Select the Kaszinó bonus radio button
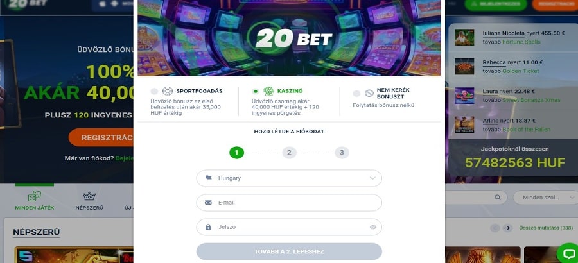This screenshot has width=578, height=263. point(256,92)
